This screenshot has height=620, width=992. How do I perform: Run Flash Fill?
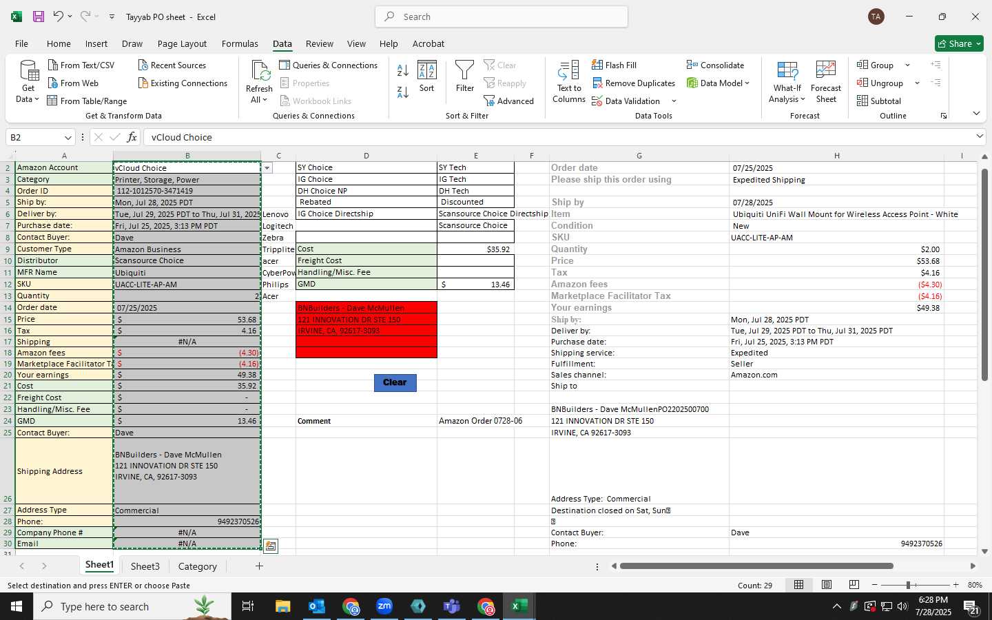click(614, 65)
